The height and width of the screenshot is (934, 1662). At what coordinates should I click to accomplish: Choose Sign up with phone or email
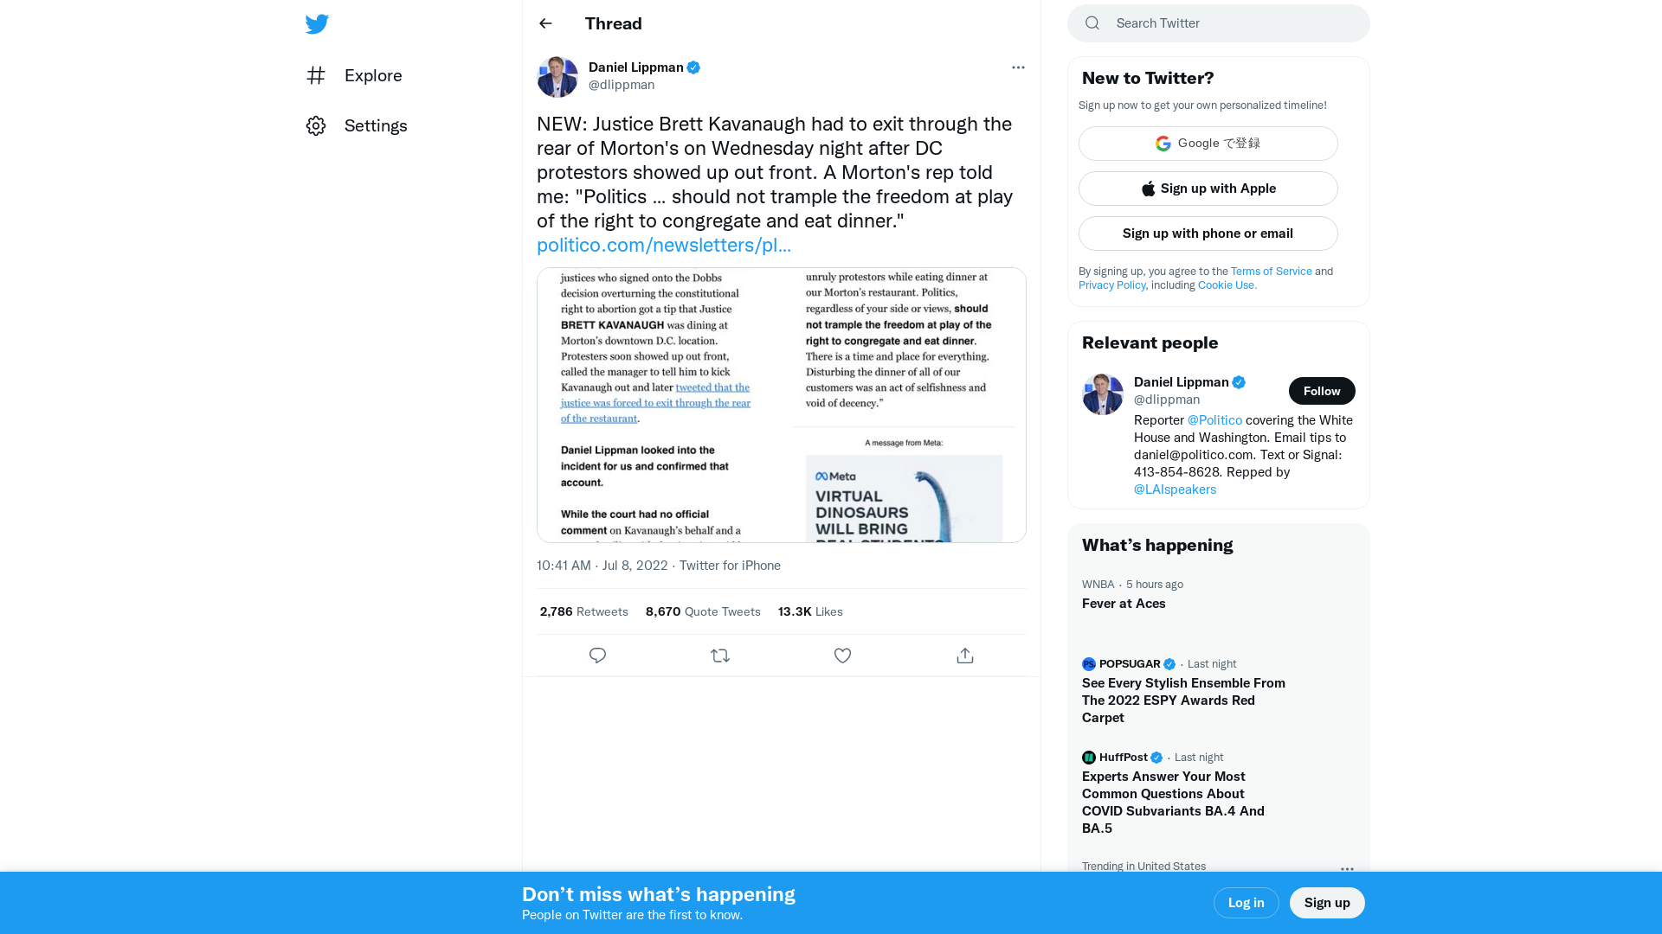[1208, 233]
